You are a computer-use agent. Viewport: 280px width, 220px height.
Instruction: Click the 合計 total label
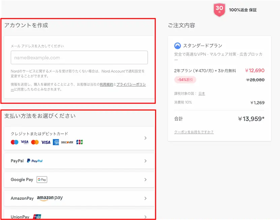[x=179, y=119]
